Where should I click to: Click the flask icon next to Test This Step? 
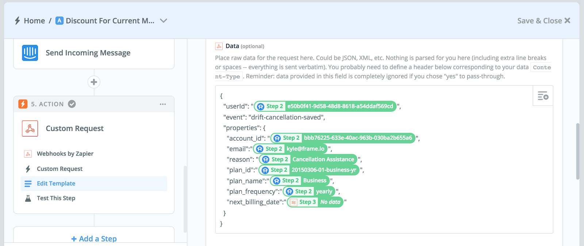tap(28, 198)
